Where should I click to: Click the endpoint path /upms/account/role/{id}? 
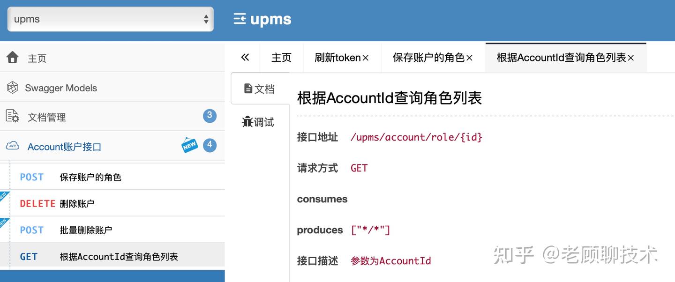(416, 137)
